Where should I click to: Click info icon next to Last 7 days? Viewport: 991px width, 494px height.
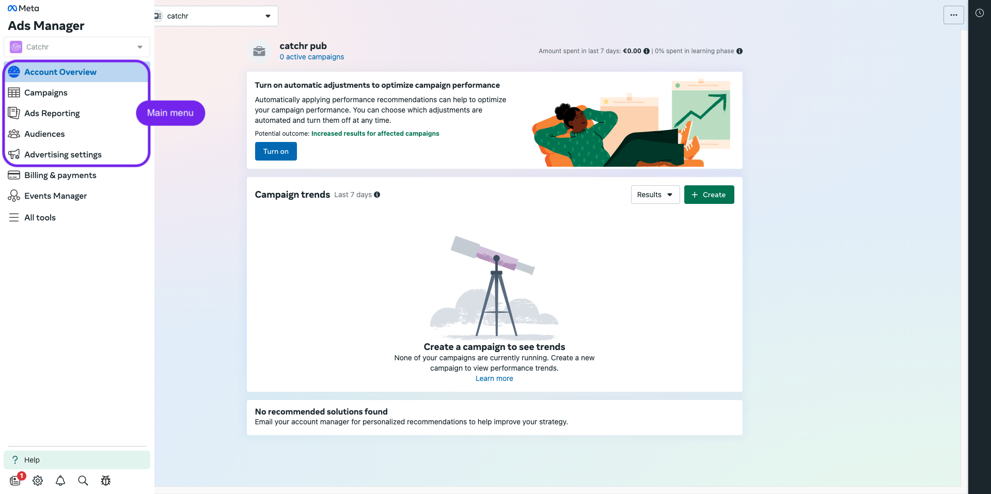tap(377, 195)
